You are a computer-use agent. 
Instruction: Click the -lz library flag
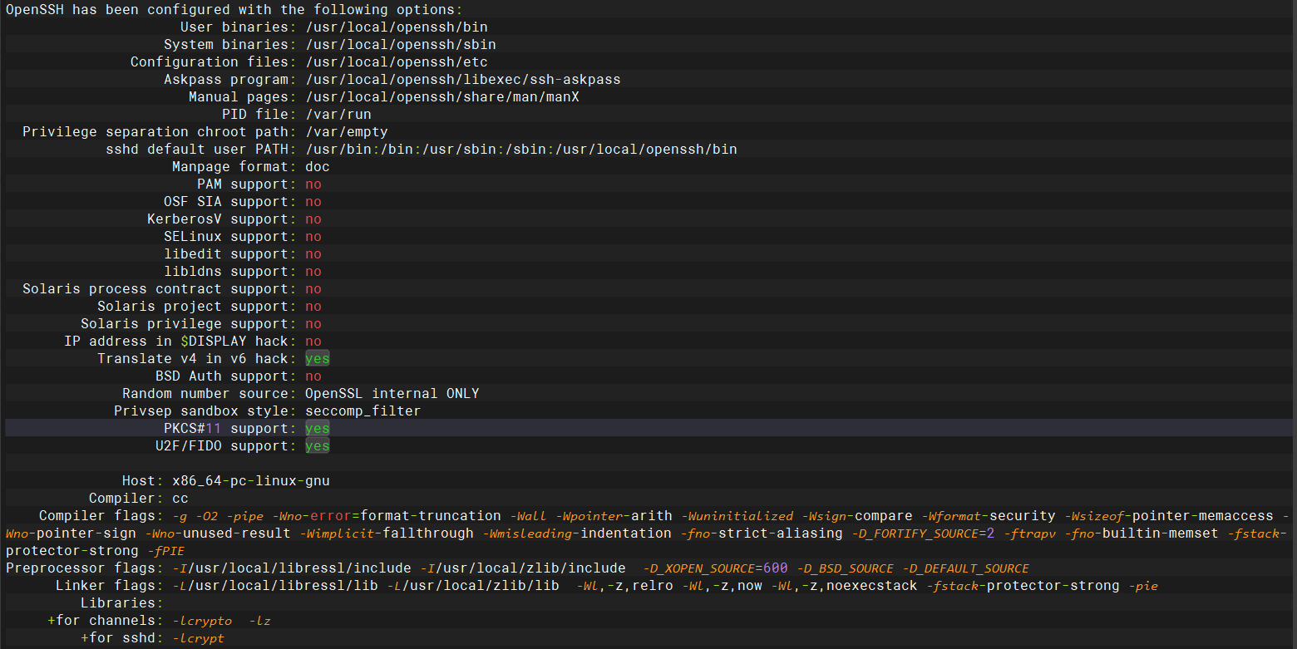point(260,621)
